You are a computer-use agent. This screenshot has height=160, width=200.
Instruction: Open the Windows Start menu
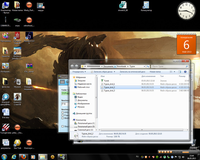pyautogui.click(x=4, y=157)
